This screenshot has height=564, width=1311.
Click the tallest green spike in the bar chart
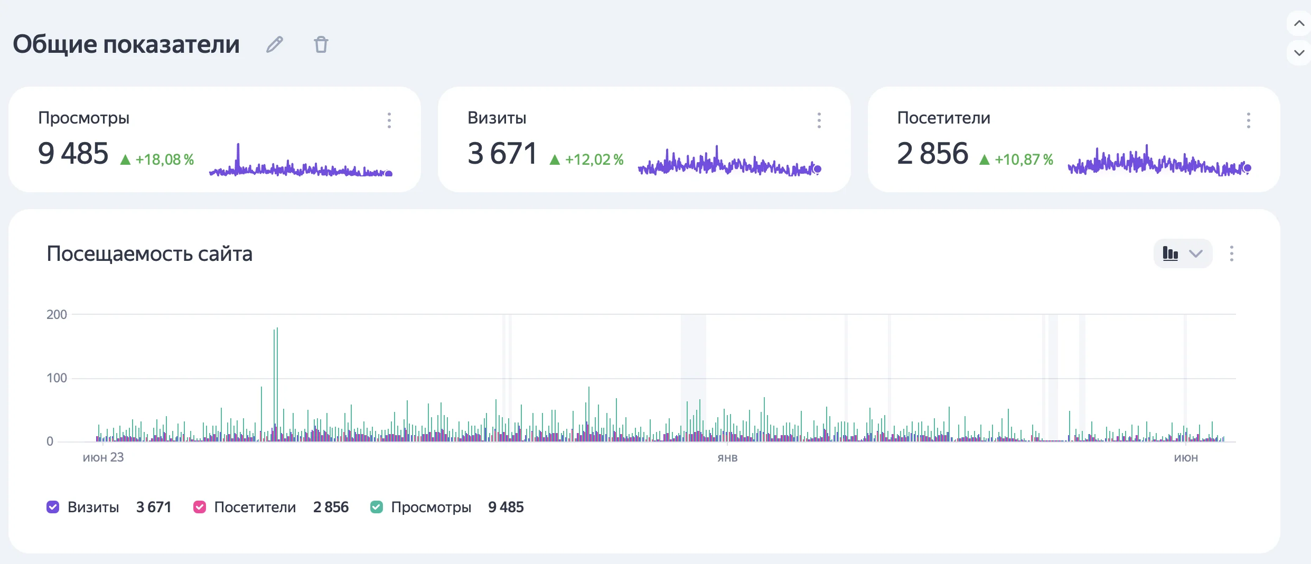pos(277,384)
